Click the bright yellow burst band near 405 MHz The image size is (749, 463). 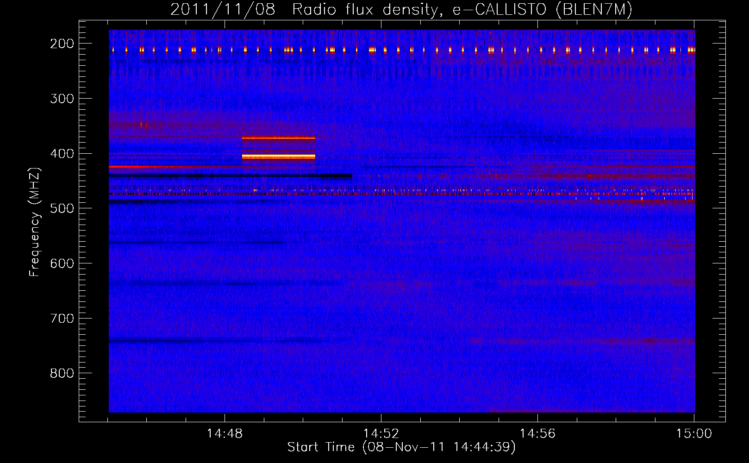coord(279,157)
